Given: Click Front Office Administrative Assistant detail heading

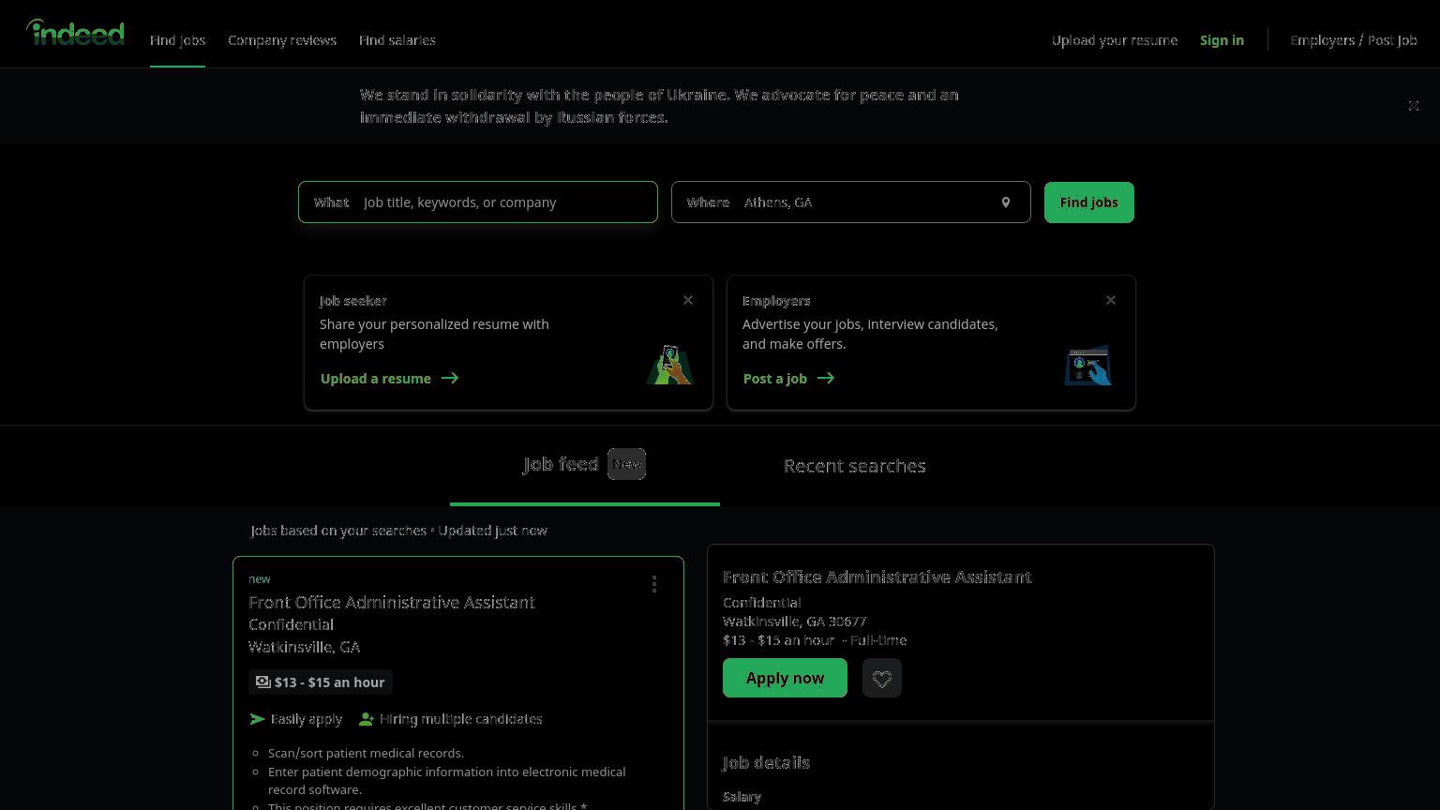Looking at the screenshot, I should 877,577.
